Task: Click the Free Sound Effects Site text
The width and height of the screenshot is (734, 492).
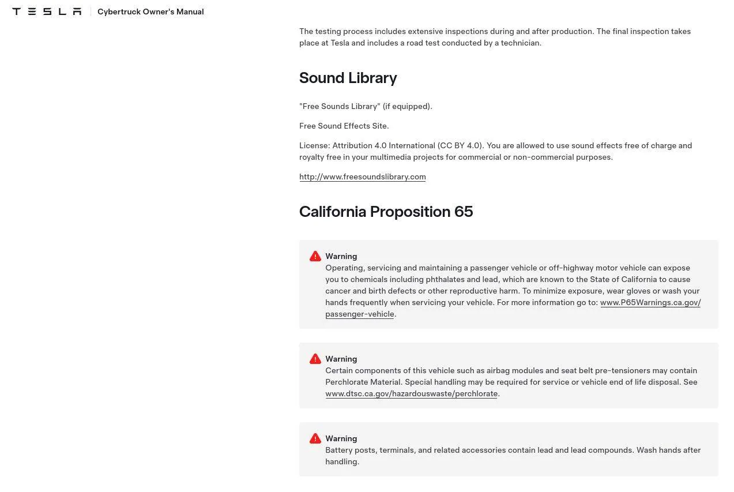Action: [344, 126]
